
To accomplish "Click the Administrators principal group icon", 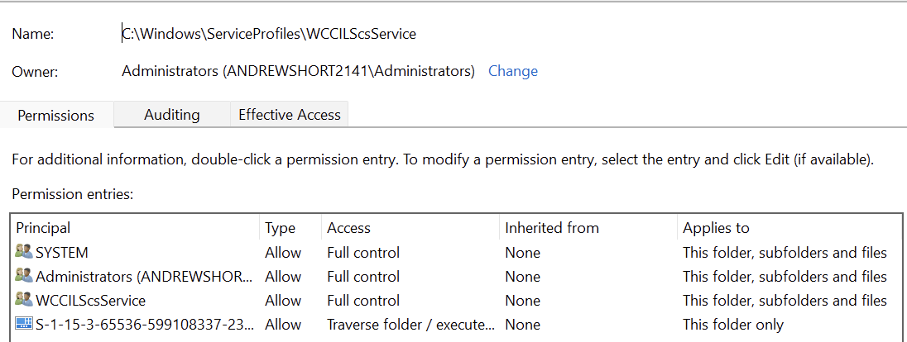I will 24,276.
